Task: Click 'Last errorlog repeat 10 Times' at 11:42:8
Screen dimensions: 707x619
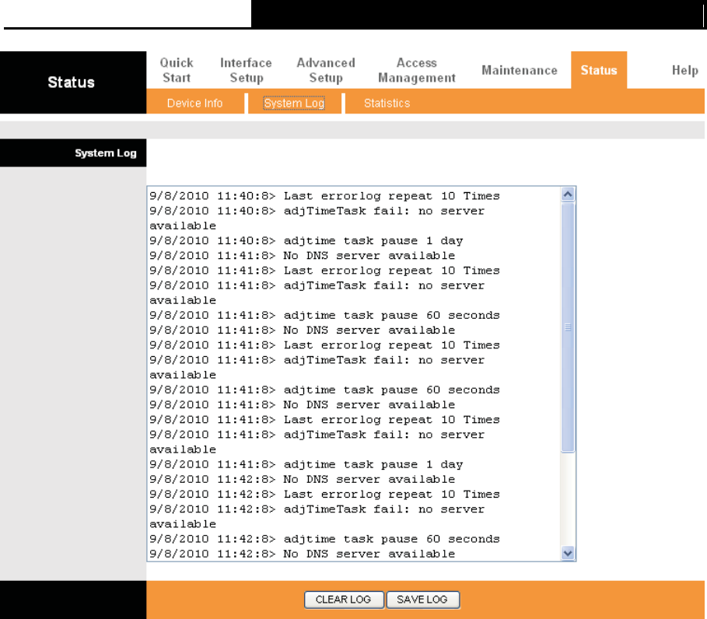Action: (x=391, y=495)
